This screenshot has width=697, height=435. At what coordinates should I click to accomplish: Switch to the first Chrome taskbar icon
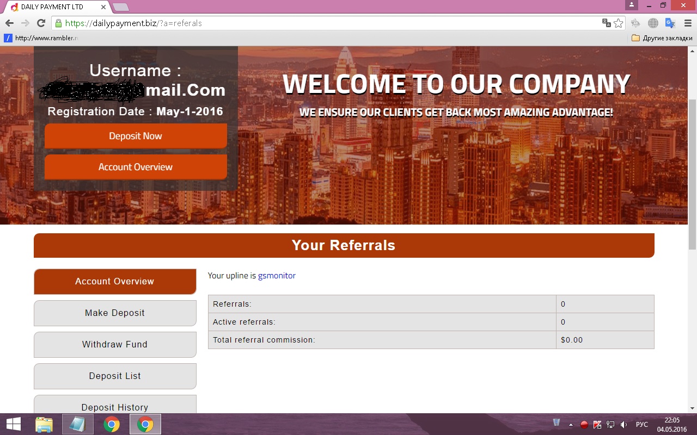coord(112,424)
